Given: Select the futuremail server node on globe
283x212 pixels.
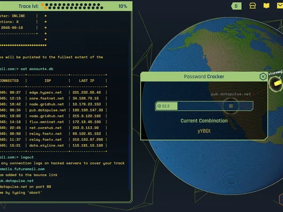Looking at the screenshot, I should point(276,84).
